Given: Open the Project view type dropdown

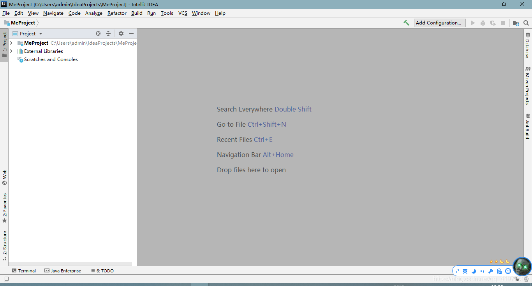Looking at the screenshot, I should point(27,34).
